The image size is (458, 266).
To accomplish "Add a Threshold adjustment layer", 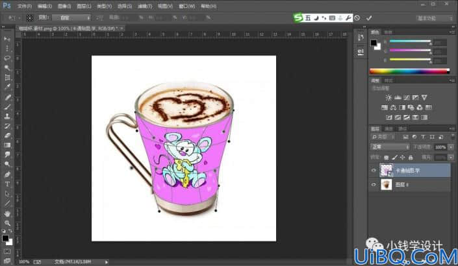I will click(406, 117).
